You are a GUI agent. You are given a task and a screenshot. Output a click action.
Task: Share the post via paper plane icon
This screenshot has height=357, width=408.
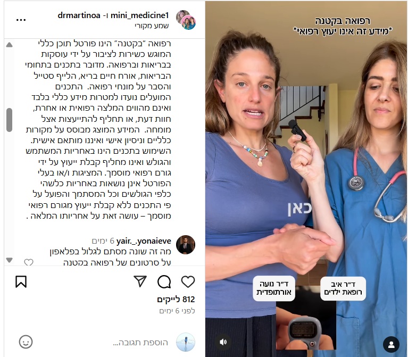[x=140, y=281]
